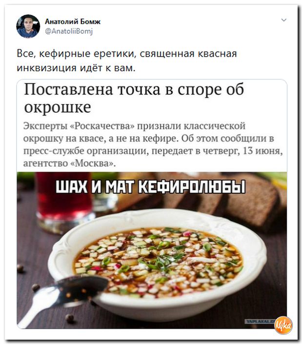The height and width of the screenshot is (345, 303).
Task: Click the caption ШАХ И МАТ КЕФИРОЛЮБЫ
Action: pos(150,187)
